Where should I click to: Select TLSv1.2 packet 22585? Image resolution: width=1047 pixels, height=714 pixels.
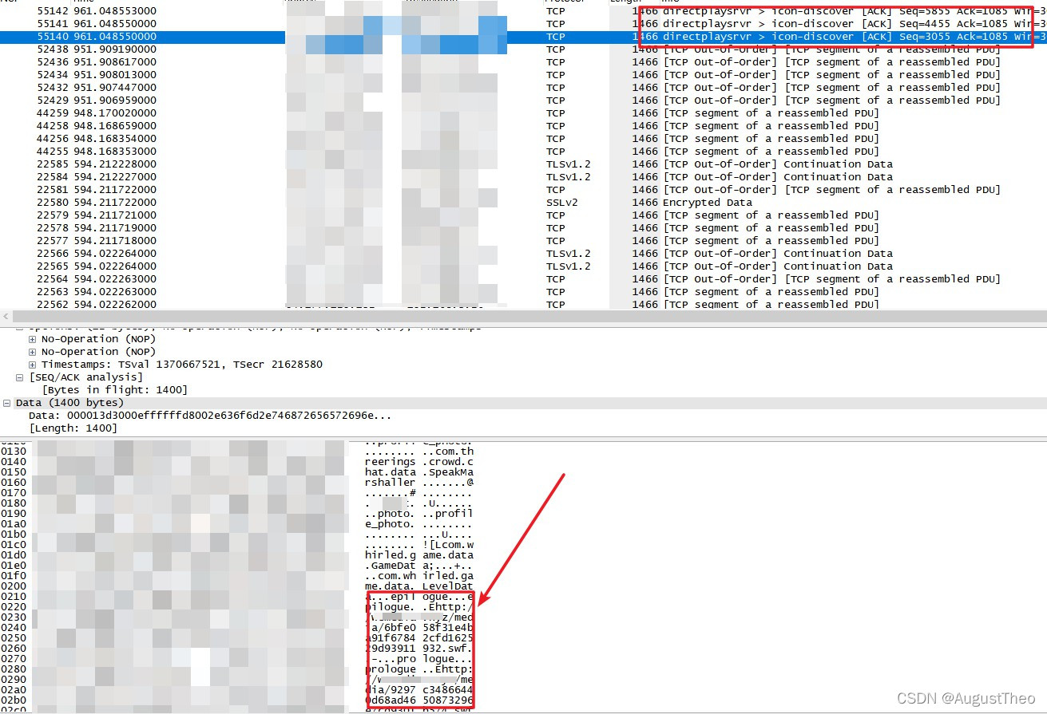(x=523, y=164)
